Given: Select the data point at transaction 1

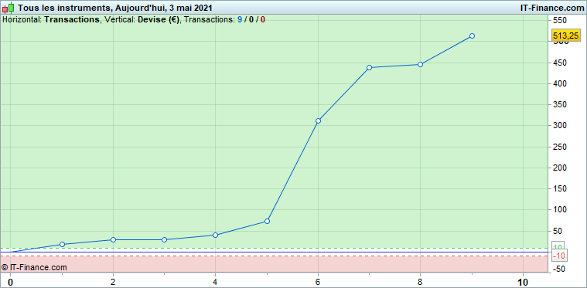Looking at the screenshot, I should coord(62,244).
